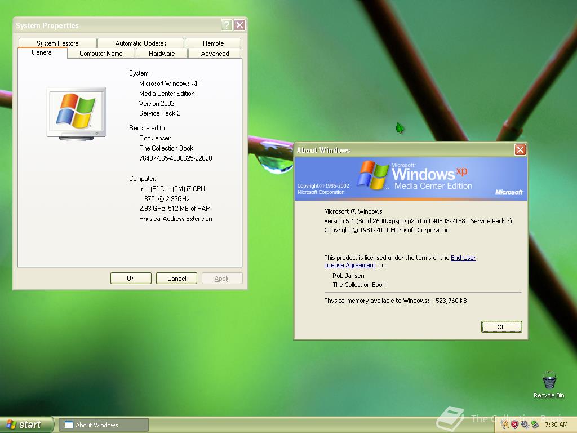The height and width of the screenshot is (433, 577).
Task: Click the leftmost tray icon beside the shield
Action: pos(505,425)
